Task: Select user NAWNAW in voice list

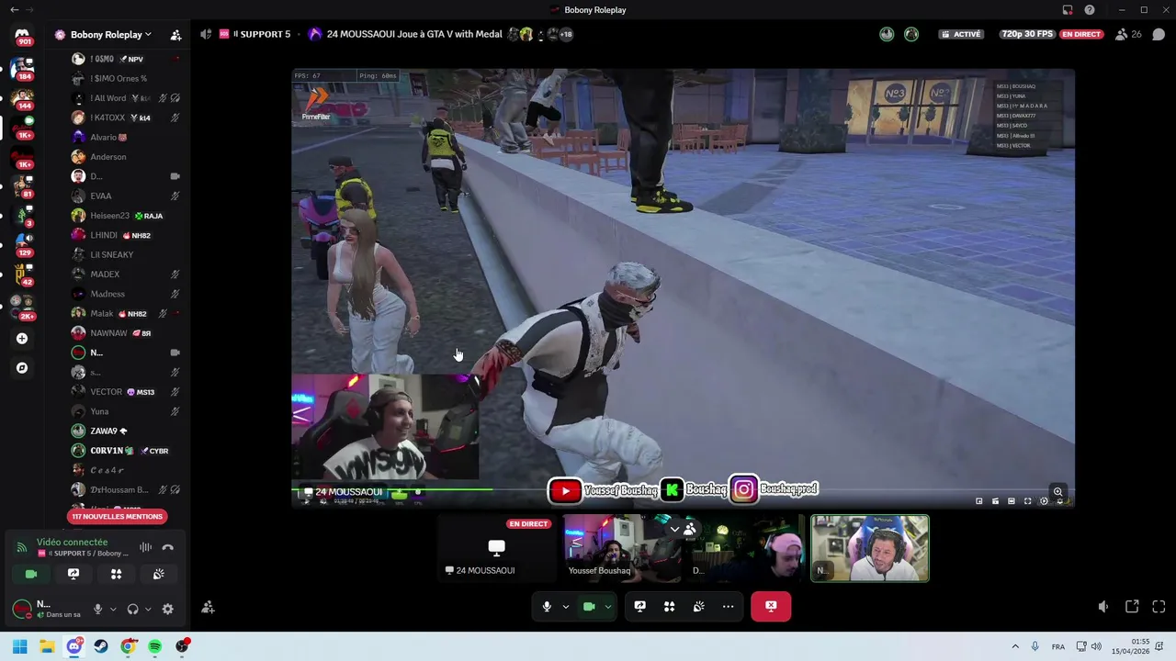Action: pyautogui.click(x=127, y=333)
